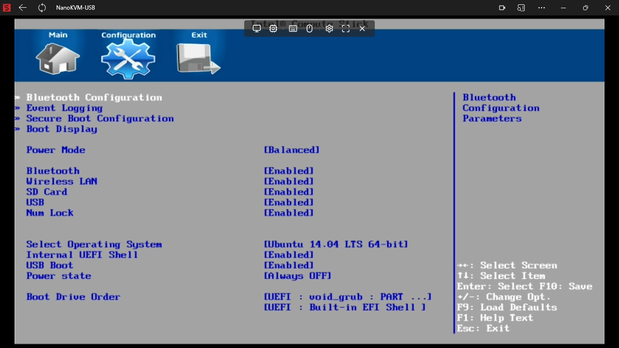Click the Bluetooth Configuration Parameters help text

(x=501, y=108)
